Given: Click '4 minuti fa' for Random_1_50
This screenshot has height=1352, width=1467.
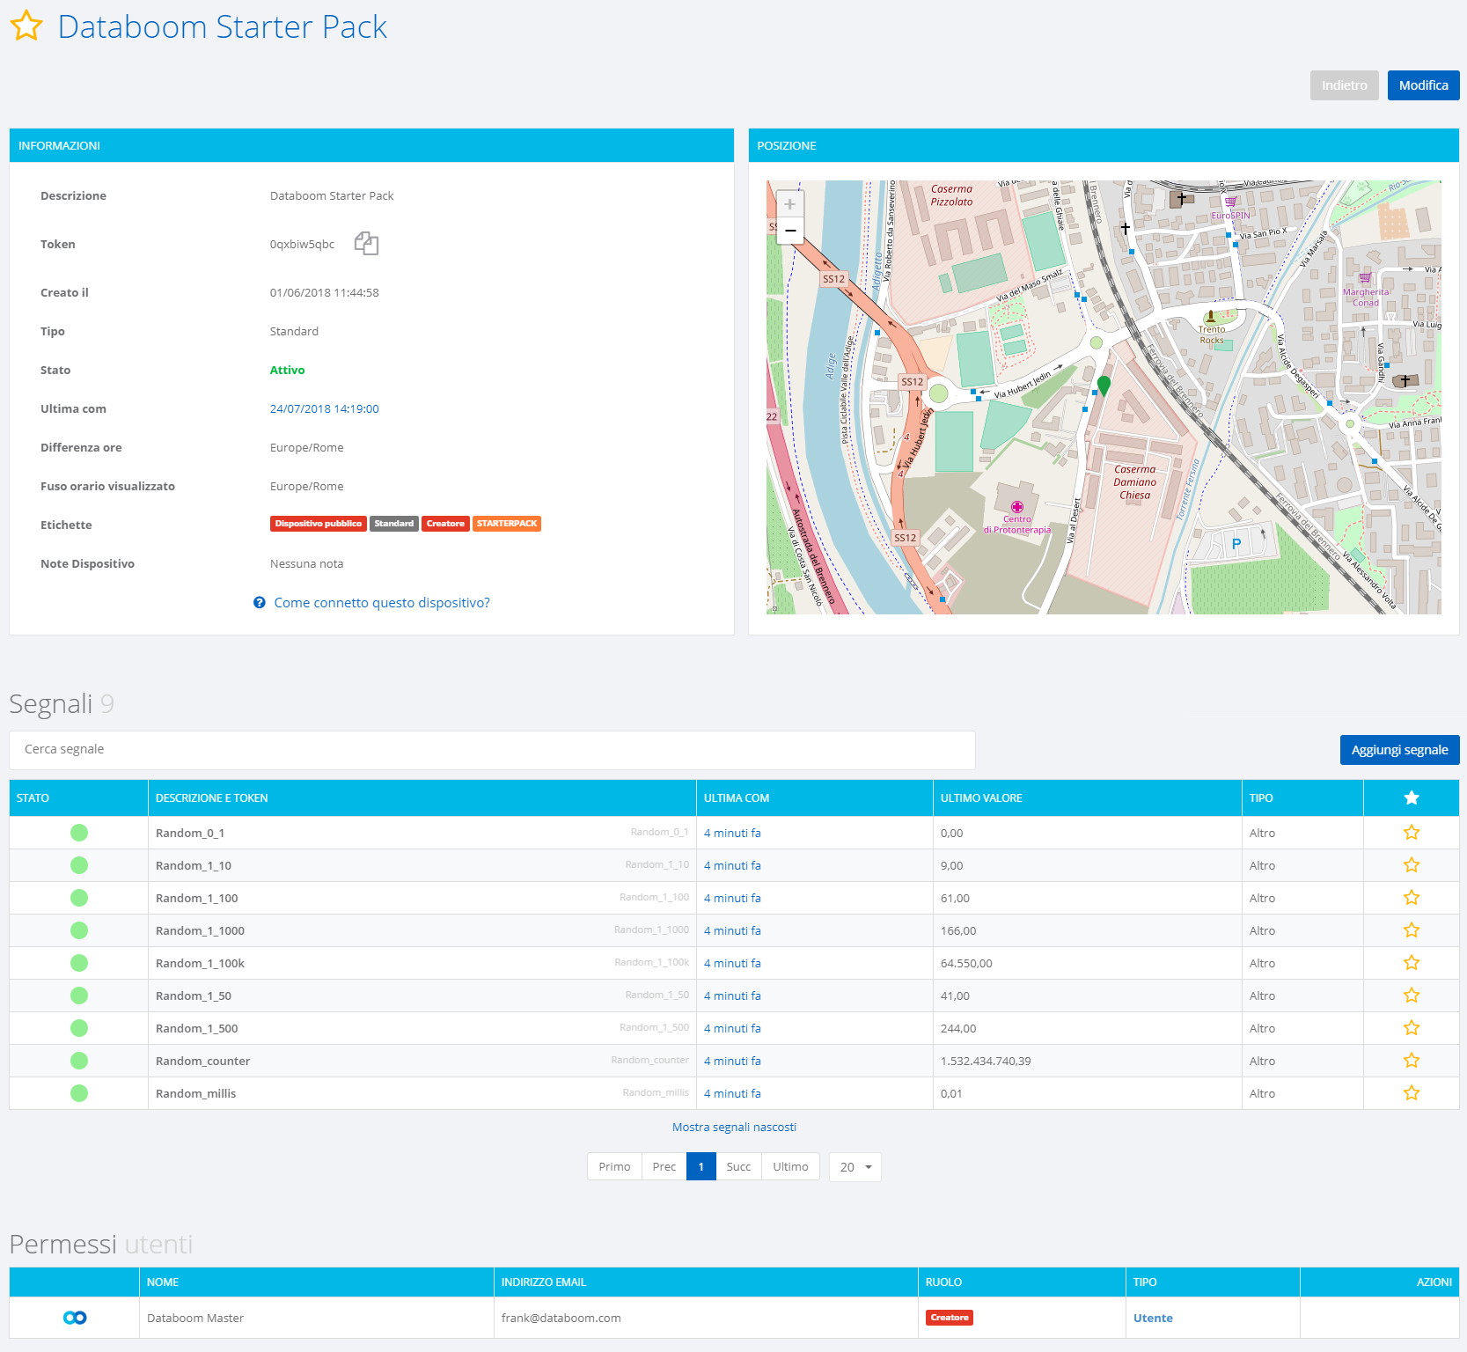Looking at the screenshot, I should pyautogui.click(x=732, y=996).
